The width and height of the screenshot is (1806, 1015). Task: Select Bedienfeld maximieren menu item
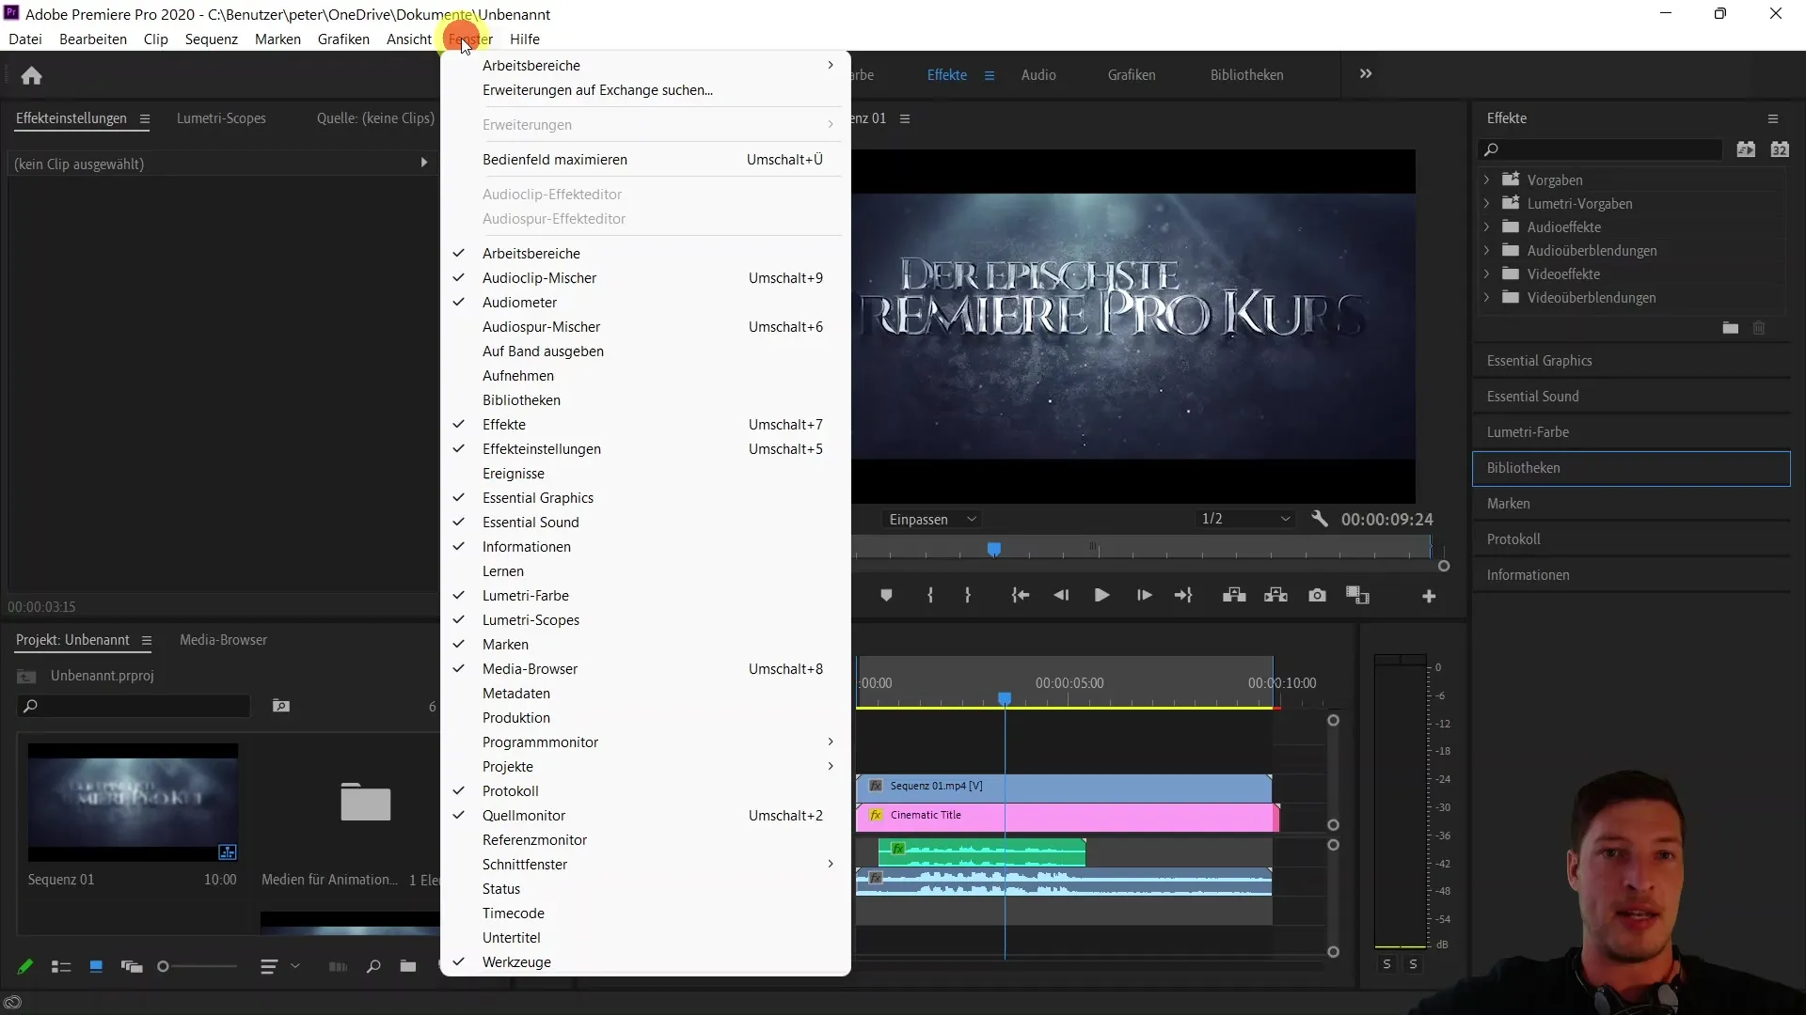[x=554, y=159]
